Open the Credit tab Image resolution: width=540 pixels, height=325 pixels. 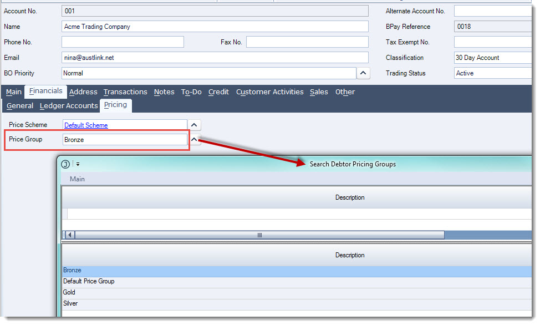tap(218, 92)
